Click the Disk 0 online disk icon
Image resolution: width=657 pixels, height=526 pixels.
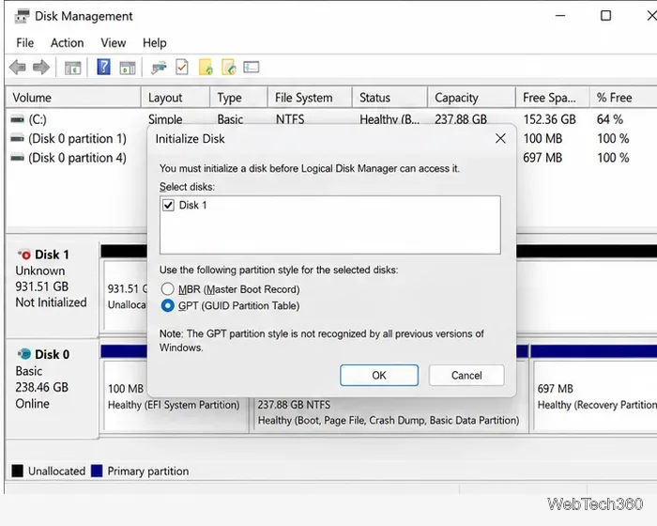coord(24,354)
